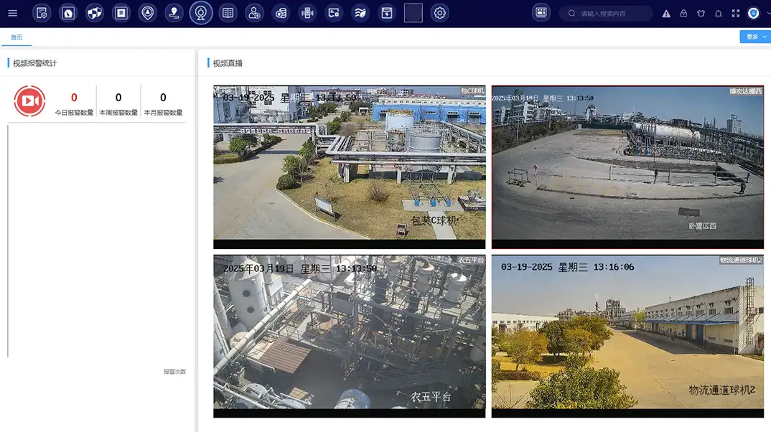771x432 pixels.
Task: Select the 包C球机 camera feed
Action: click(349, 167)
